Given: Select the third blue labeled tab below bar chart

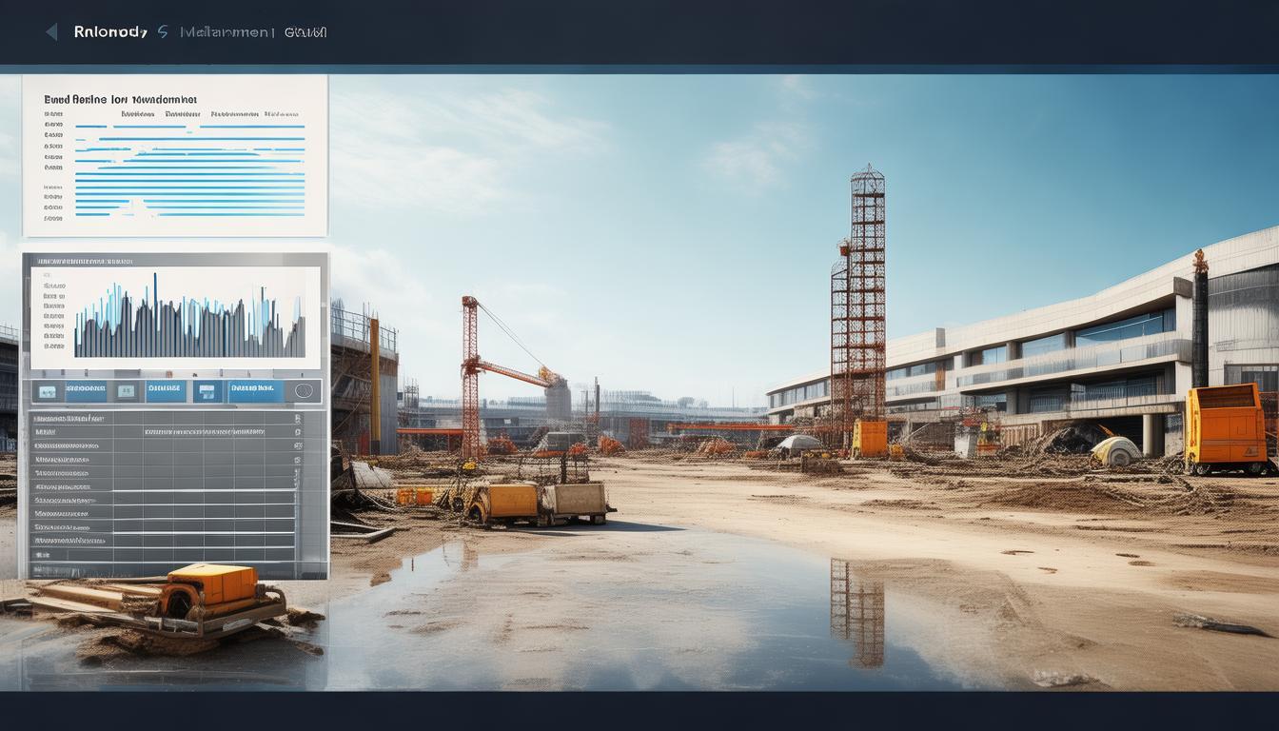Looking at the screenshot, I should click(x=253, y=390).
